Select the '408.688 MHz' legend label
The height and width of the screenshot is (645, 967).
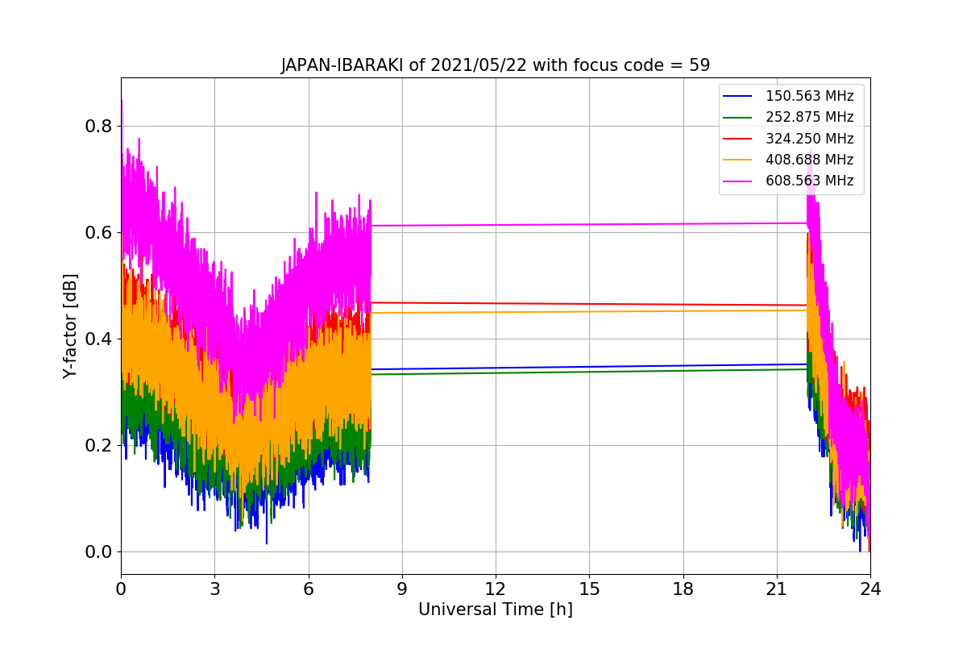809,160
